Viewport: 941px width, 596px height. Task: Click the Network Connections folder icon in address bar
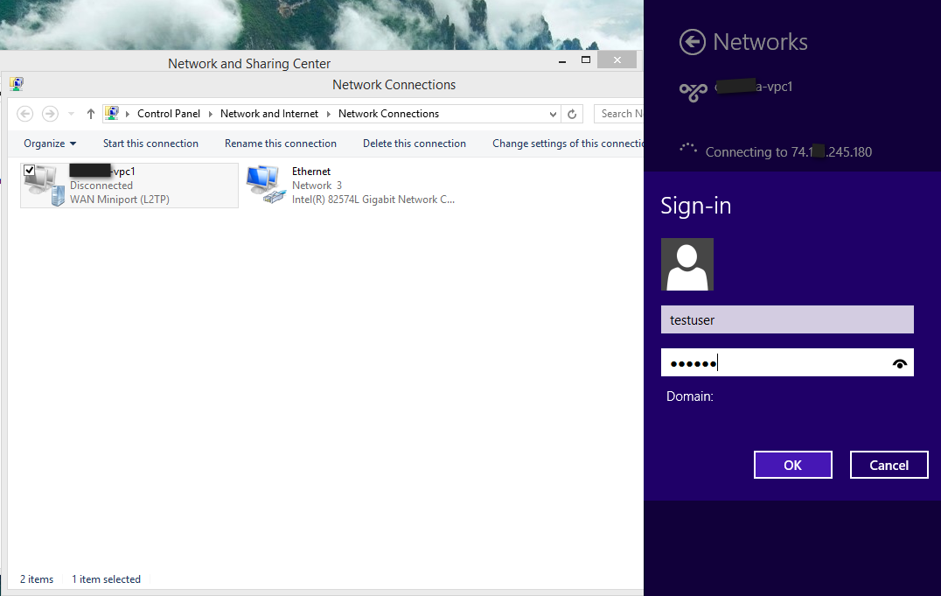click(x=111, y=113)
